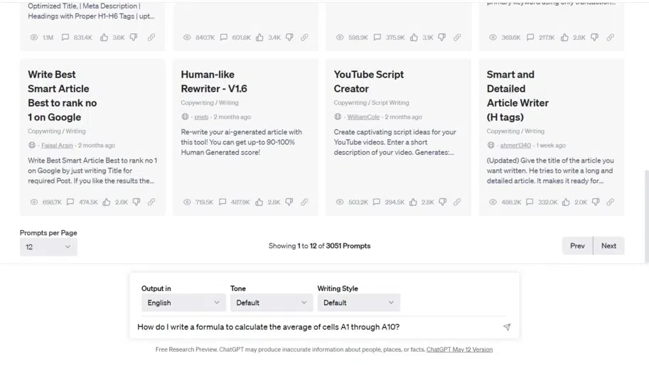The image size is (649, 365).
Task: Open the Tone dropdown
Action: 272,303
